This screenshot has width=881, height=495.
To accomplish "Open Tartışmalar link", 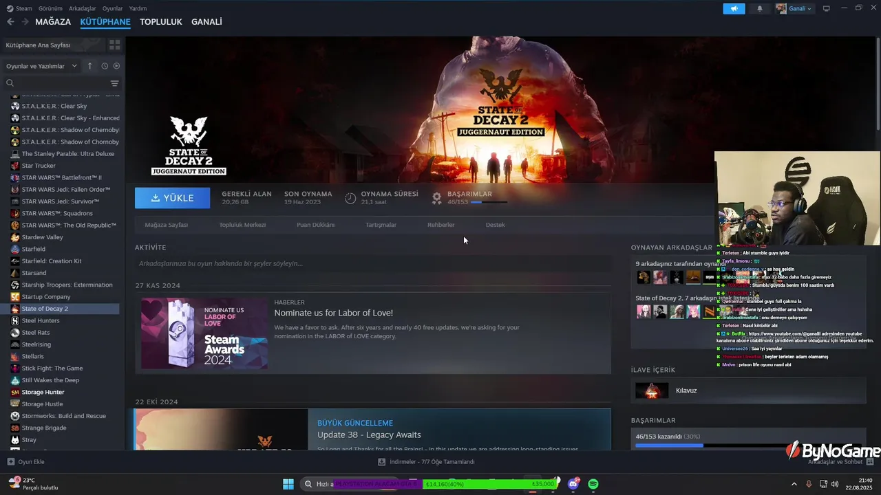I will point(381,225).
